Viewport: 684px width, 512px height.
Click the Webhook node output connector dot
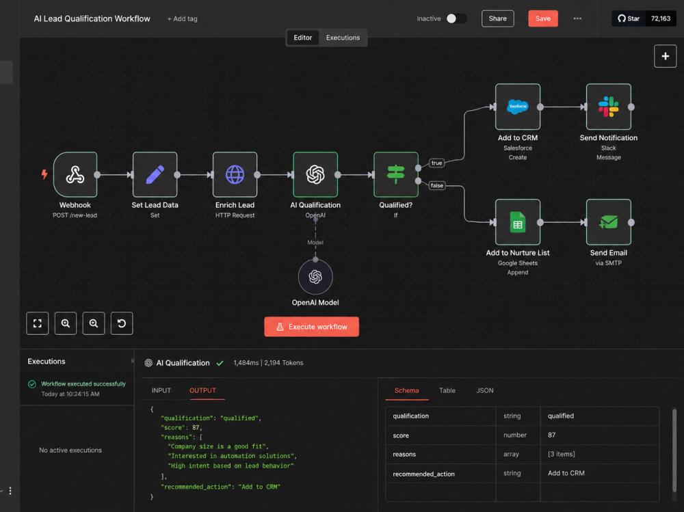[97, 175]
